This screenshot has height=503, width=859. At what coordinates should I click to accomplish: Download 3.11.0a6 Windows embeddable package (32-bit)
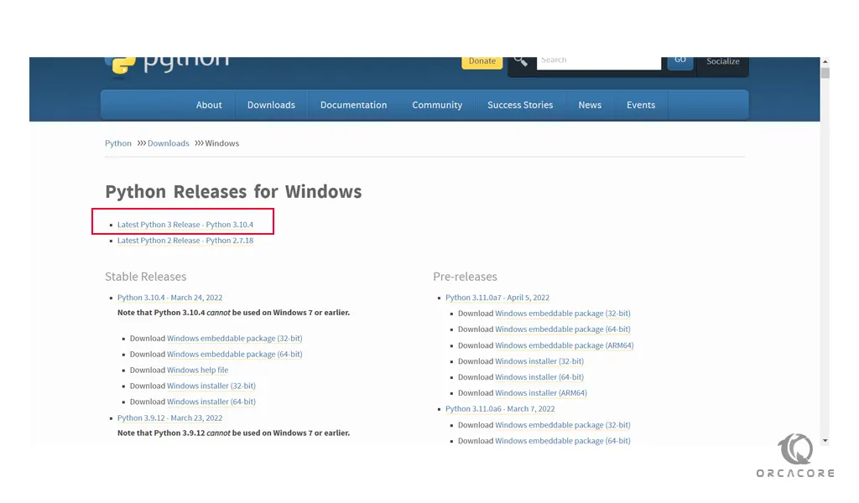(x=563, y=425)
